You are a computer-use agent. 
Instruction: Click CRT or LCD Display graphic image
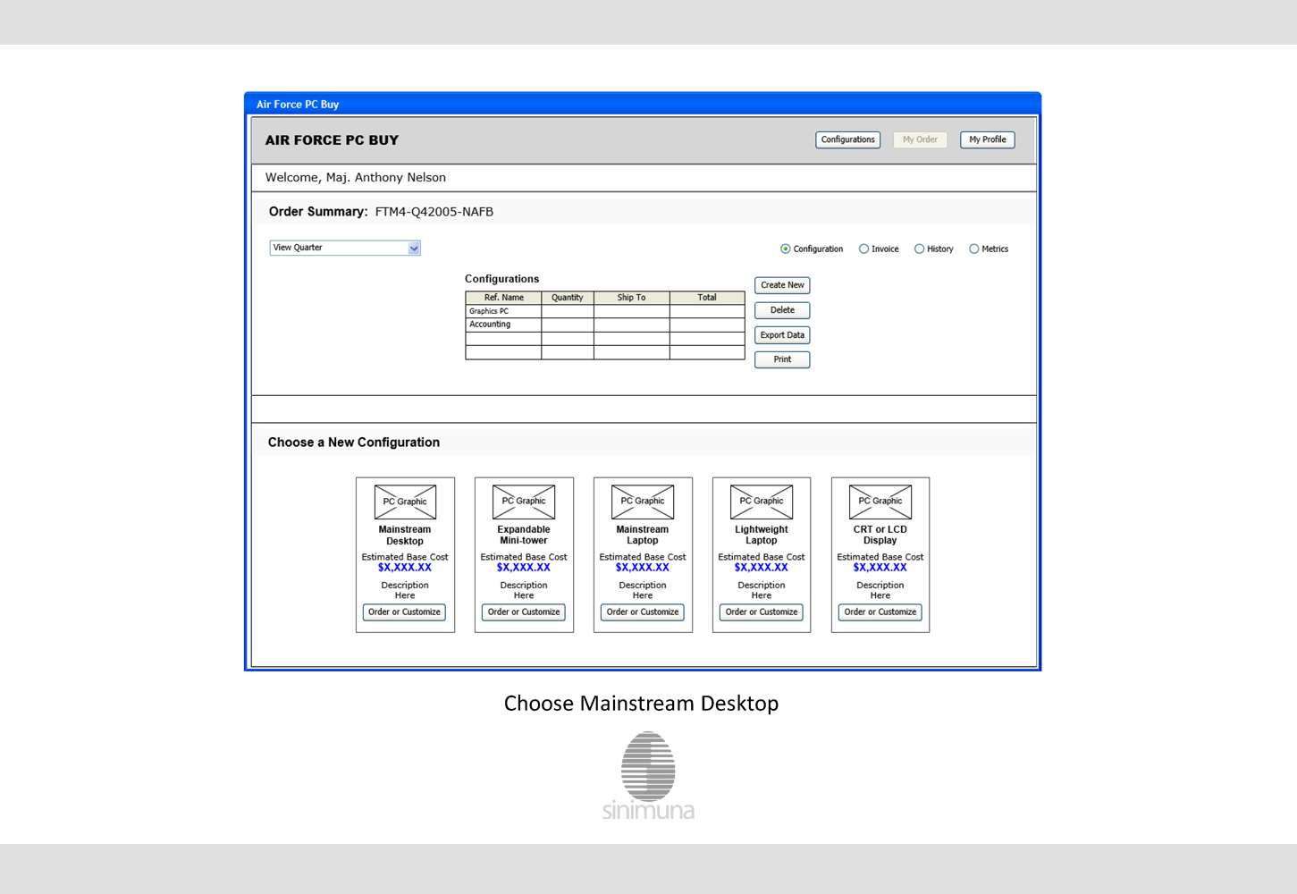pos(880,502)
